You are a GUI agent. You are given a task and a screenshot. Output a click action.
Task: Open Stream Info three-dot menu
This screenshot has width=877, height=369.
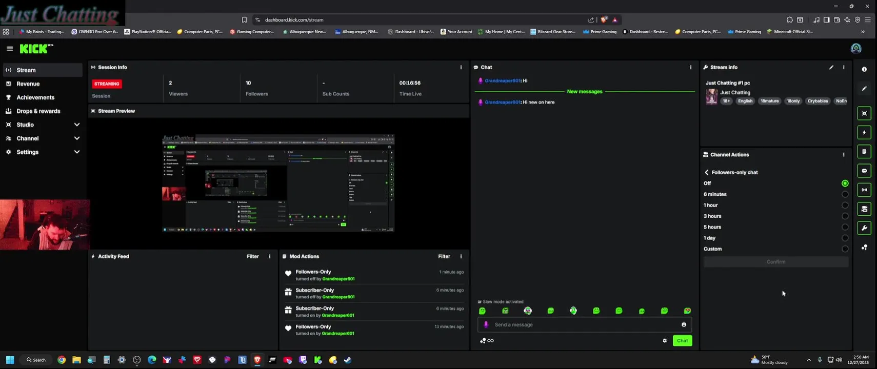point(844,67)
